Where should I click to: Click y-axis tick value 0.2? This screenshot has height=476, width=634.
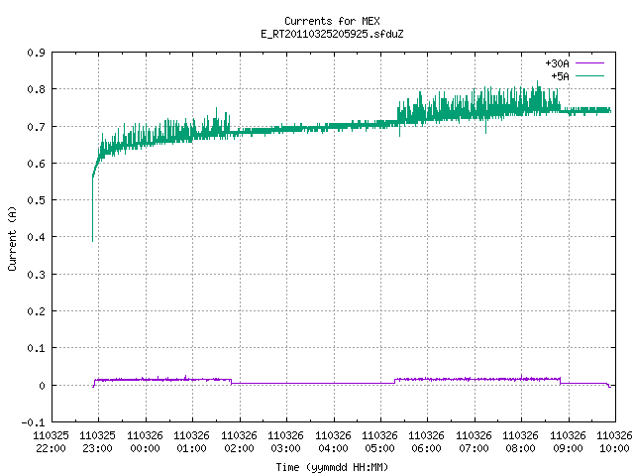[x=37, y=311]
